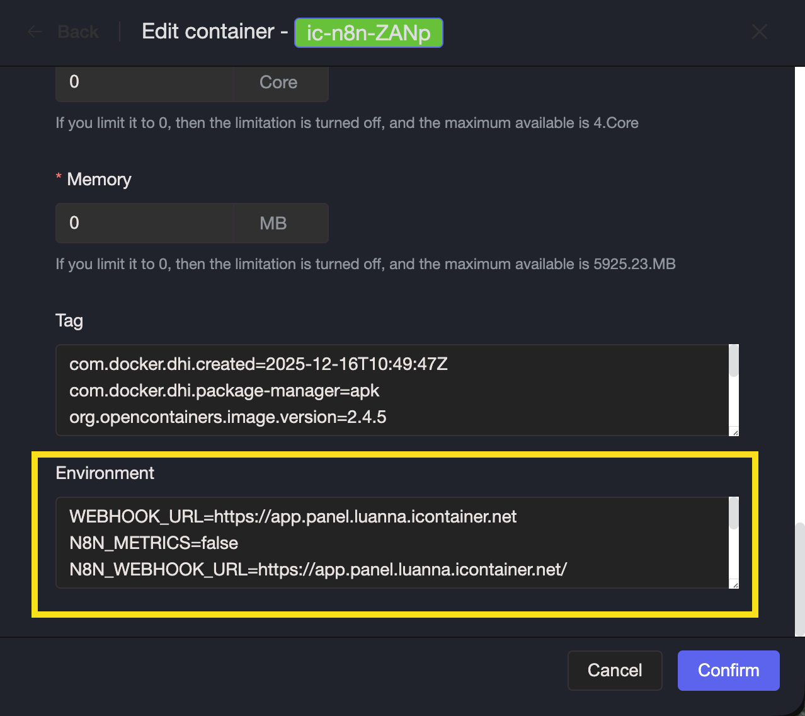This screenshot has width=805, height=716.
Task: Click the Memory field label
Action: 99,180
